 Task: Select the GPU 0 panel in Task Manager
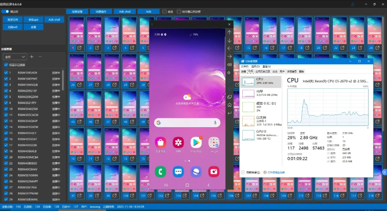[x=261, y=135]
